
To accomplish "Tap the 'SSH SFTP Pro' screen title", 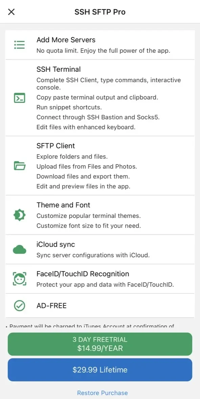I will tap(100, 12).
